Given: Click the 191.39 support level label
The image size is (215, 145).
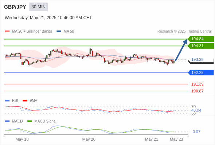Looking at the screenshot, I should [197, 84].
